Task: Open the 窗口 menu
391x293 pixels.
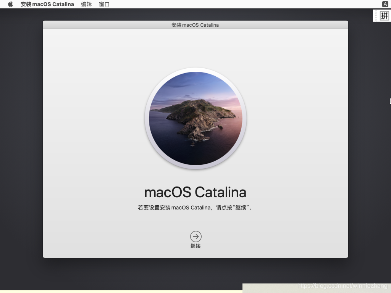Action: coord(104,4)
